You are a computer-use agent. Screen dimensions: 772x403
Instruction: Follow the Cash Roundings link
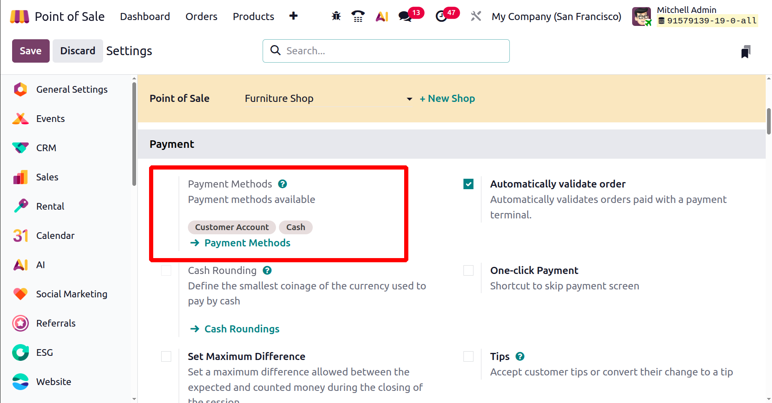point(242,329)
